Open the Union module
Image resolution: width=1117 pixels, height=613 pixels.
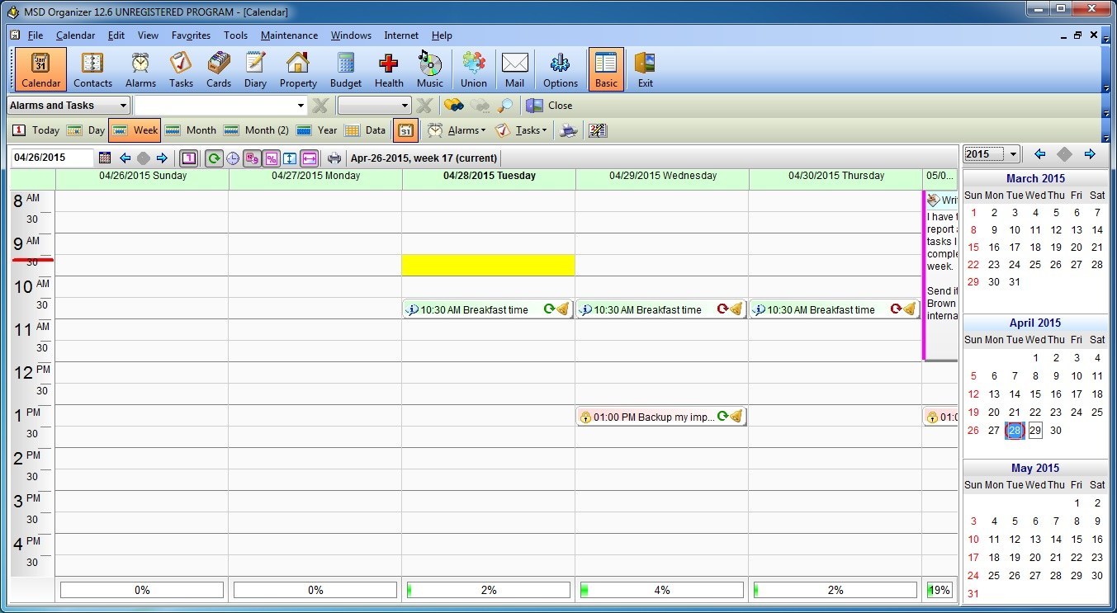pyautogui.click(x=474, y=69)
